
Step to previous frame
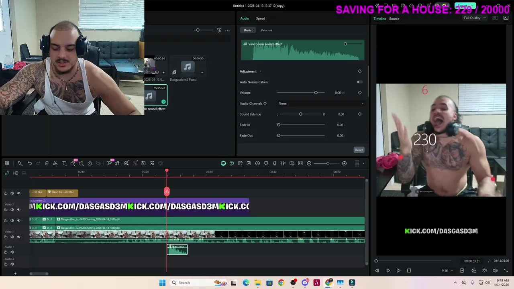(x=377, y=271)
